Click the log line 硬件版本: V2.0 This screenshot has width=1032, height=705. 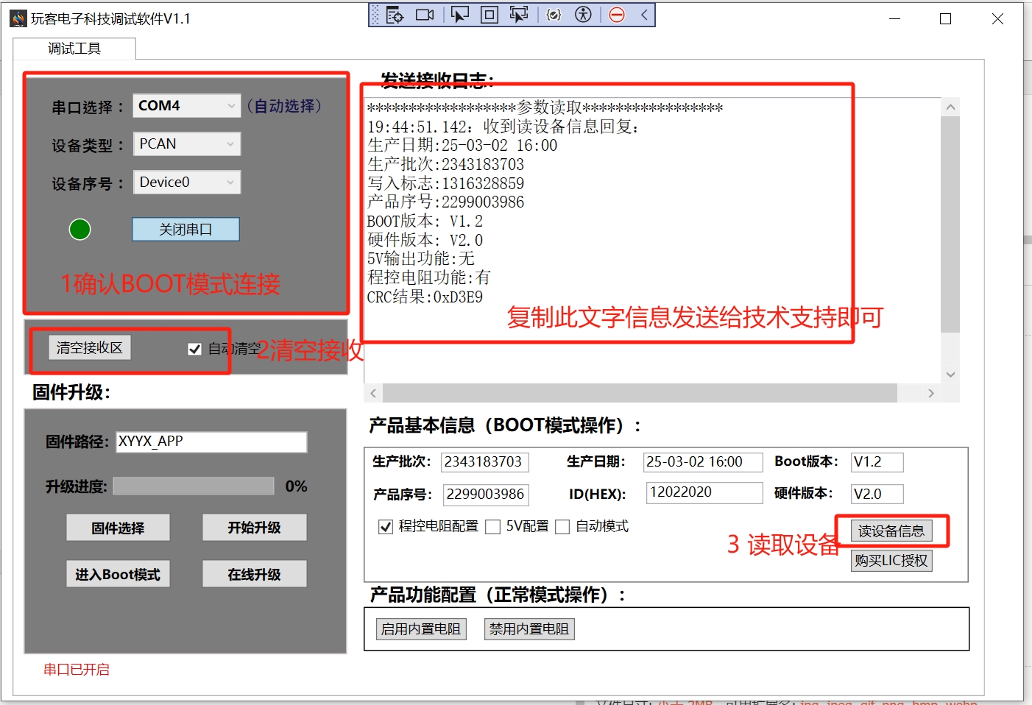pyautogui.click(x=425, y=240)
